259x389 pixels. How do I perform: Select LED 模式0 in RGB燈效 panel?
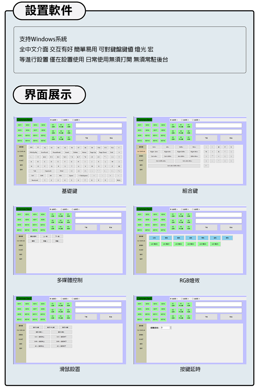pos(154,244)
